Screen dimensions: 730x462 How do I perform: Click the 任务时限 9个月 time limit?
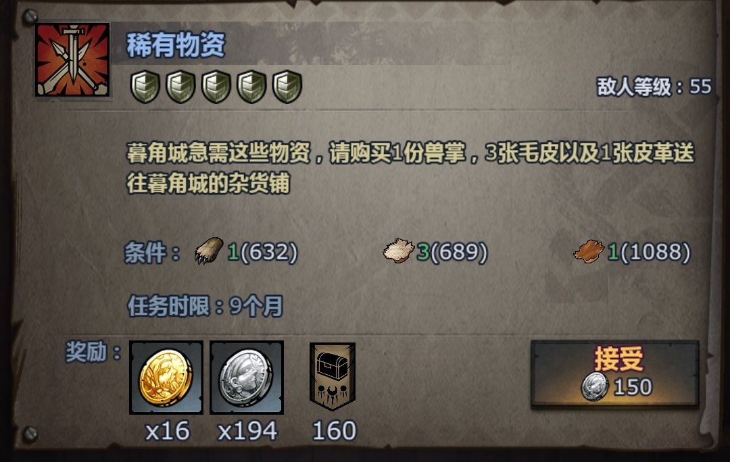point(205,306)
